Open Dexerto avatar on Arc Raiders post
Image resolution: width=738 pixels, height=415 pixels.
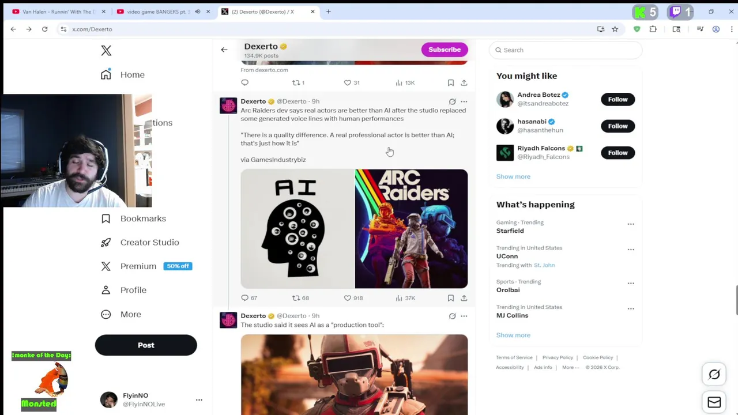tap(228, 106)
